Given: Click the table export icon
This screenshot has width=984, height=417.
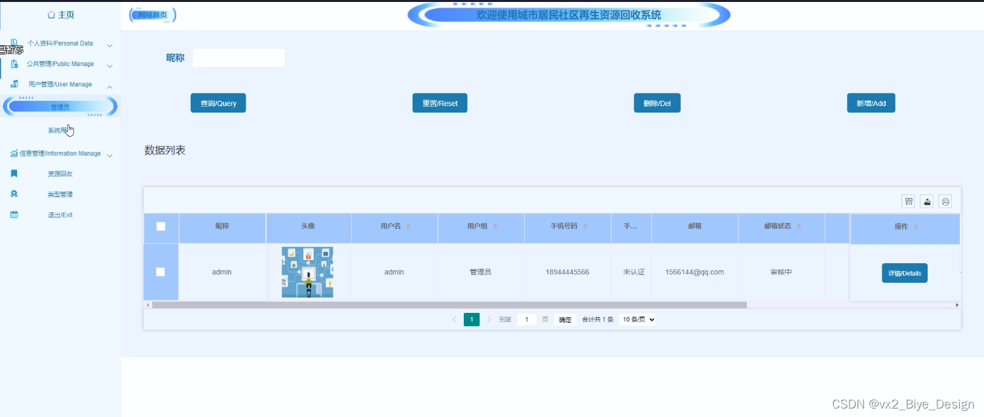Looking at the screenshot, I should (x=927, y=202).
